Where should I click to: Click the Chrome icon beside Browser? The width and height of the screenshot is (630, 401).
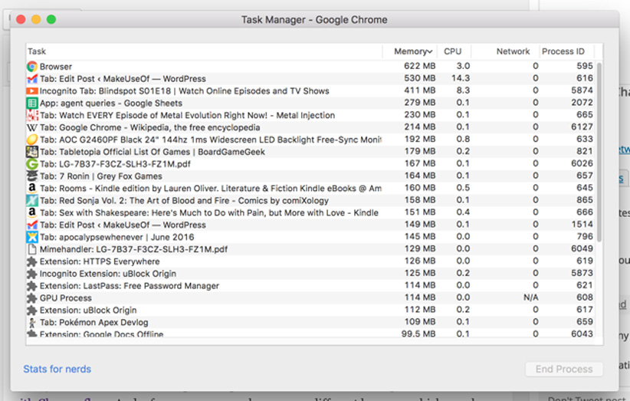31,67
